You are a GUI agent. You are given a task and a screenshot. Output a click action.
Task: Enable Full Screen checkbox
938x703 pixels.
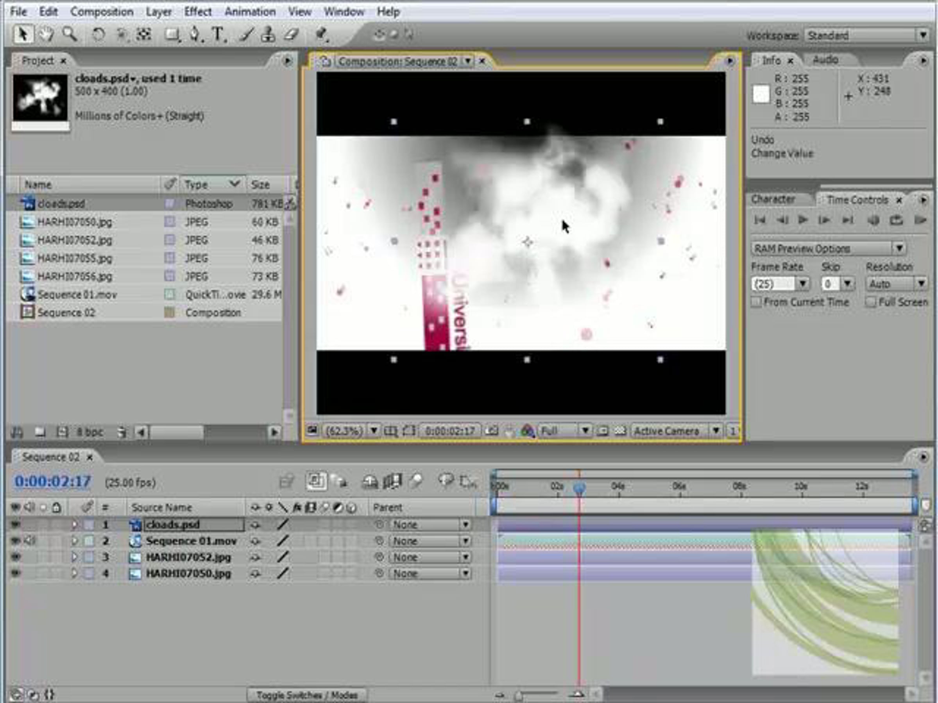click(x=870, y=302)
